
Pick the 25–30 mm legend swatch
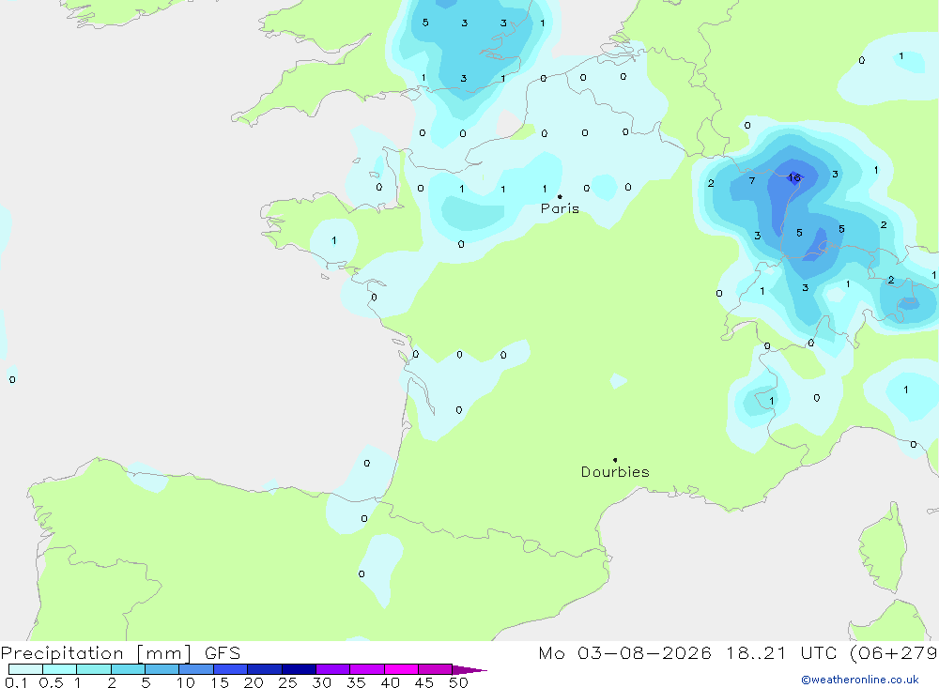coord(299,669)
